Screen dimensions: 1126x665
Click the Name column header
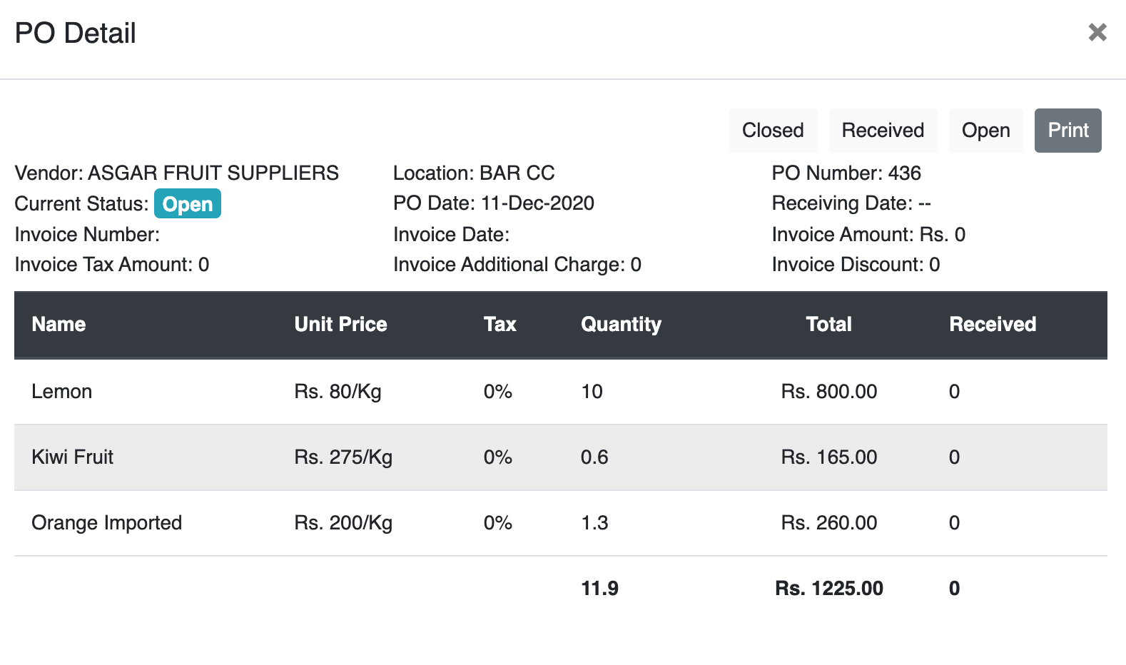point(59,325)
